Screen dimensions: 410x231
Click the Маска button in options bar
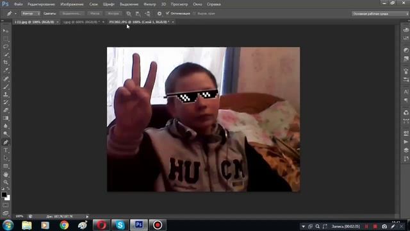point(95,13)
